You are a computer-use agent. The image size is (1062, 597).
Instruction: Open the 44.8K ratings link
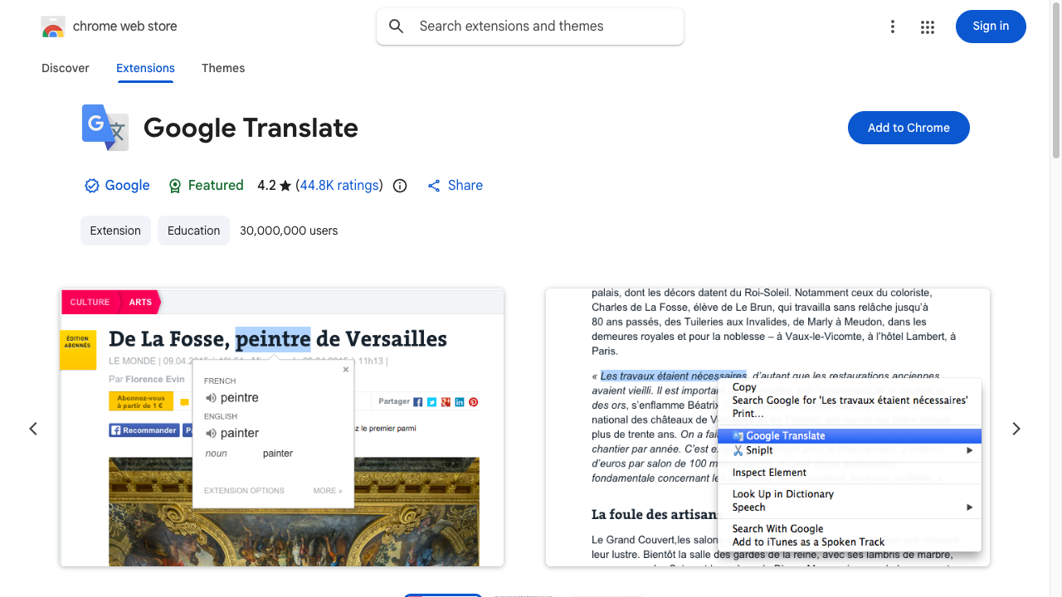pyautogui.click(x=339, y=186)
